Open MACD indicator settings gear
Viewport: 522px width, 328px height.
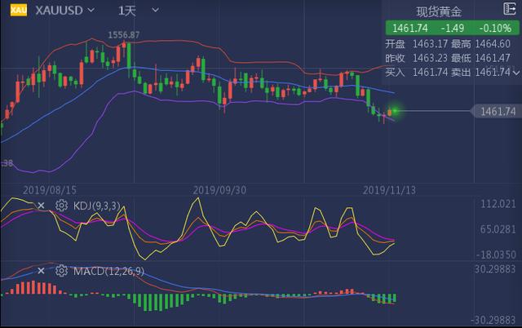click(x=61, y=271)
